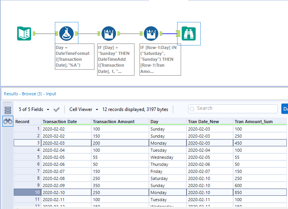Select the first Multi-Row Formula tool

click(x=109, y=33)
